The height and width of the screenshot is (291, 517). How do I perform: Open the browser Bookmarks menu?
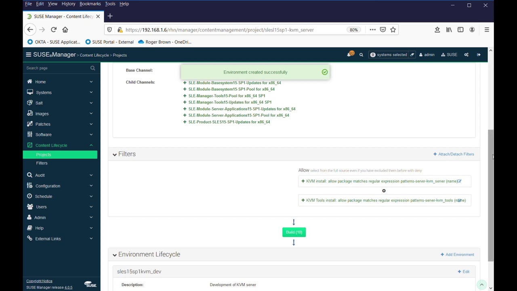pos(90,4)
